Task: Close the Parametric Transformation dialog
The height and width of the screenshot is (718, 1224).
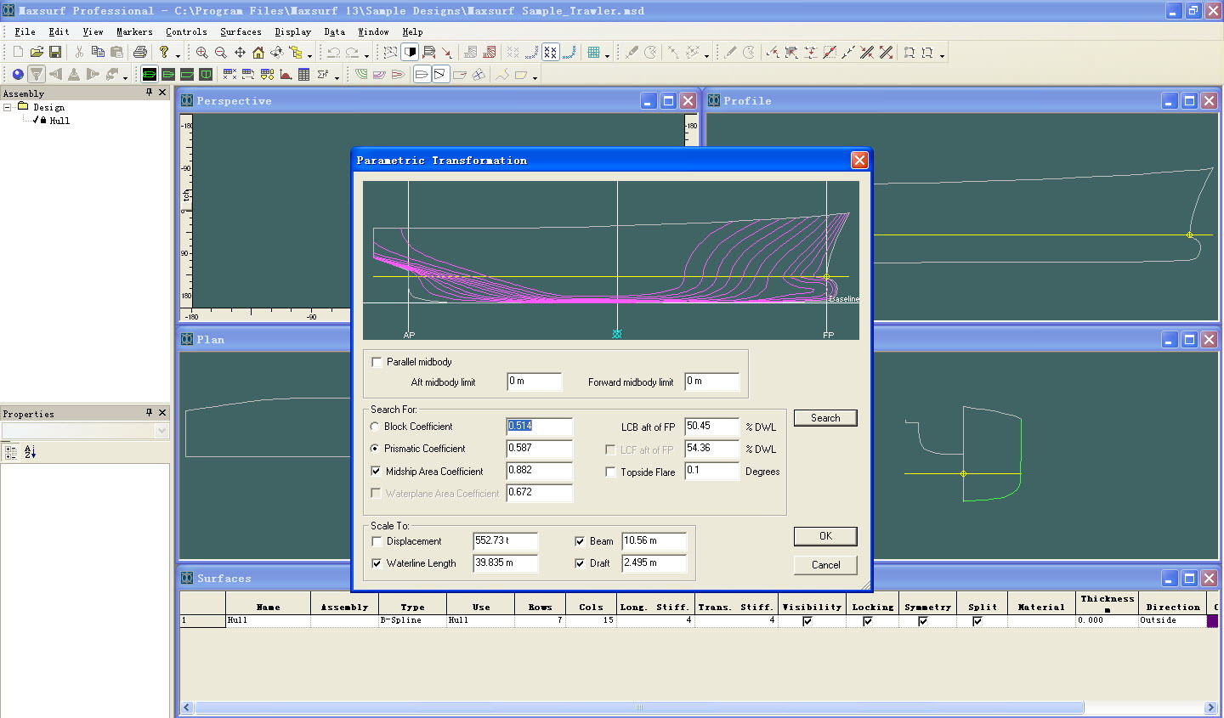Action: [859, 160]
